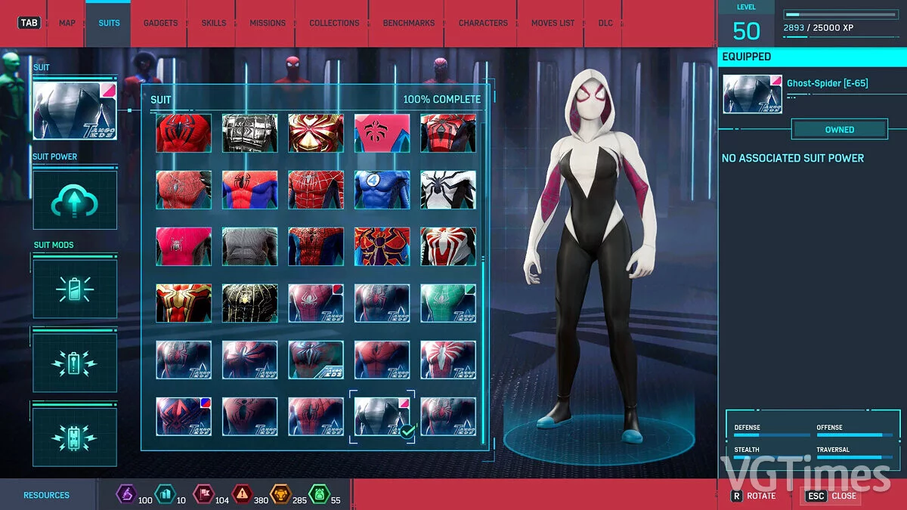Image resolution: width=907 pixels, height=510 pixels.
Task: Click the Level 50 indicator
Action: [746, 23]
